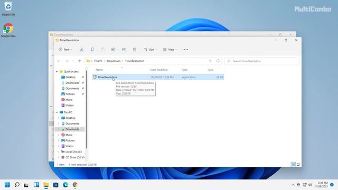The image size is (338, 190).
Task: Show hidden system tray icons
Action: pos(293,185)
